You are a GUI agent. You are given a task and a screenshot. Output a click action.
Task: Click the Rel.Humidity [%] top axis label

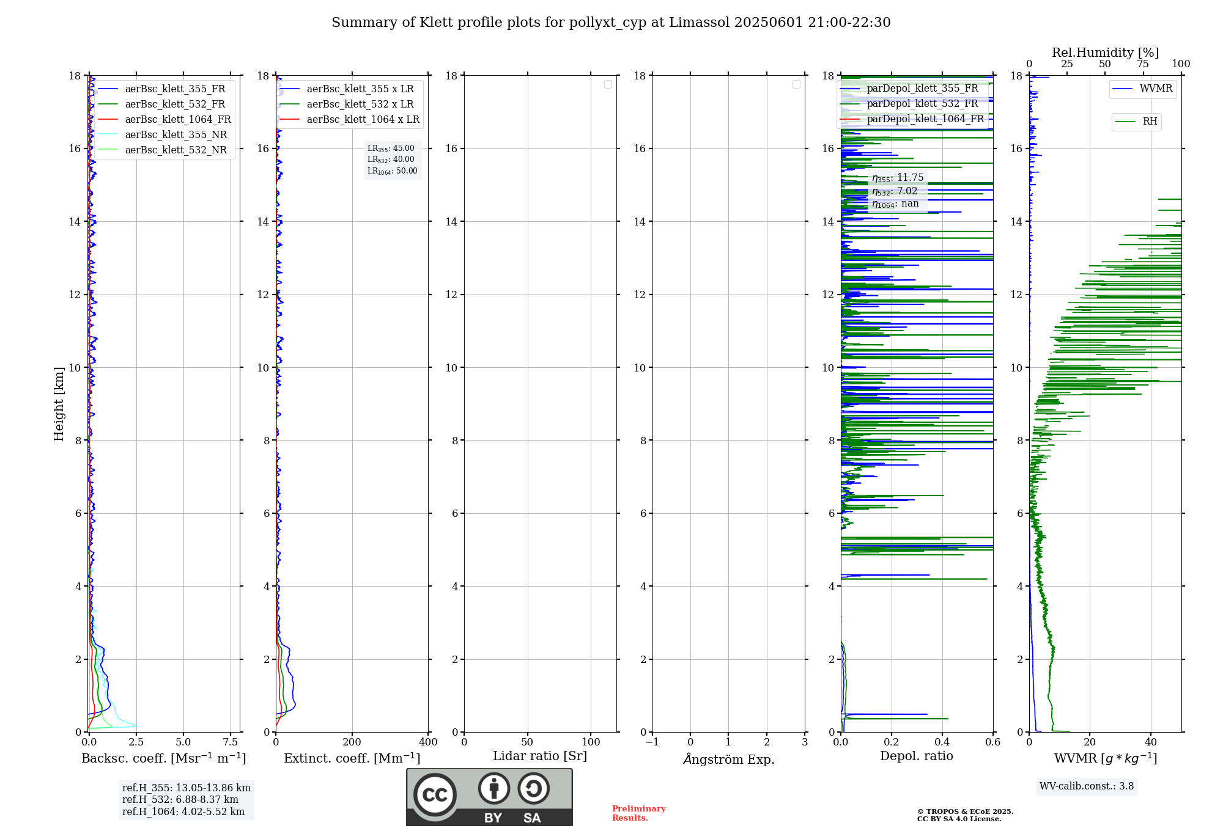point(1105,53)
